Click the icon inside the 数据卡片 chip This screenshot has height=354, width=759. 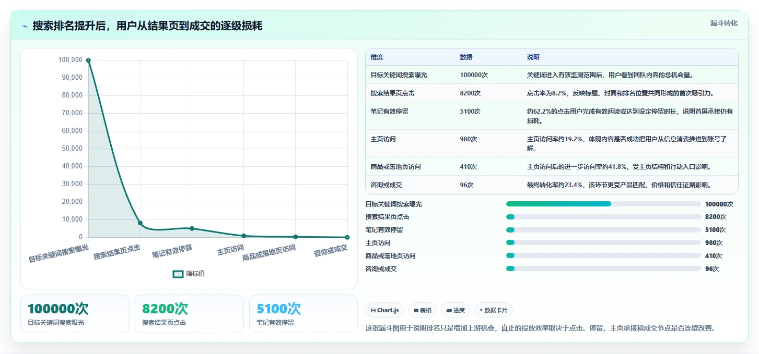(x=481, y=310)
